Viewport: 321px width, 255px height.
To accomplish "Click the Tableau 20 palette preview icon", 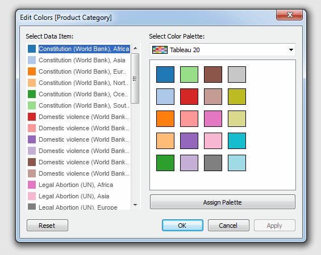I will pyautogui.click(x=160, y=50).
